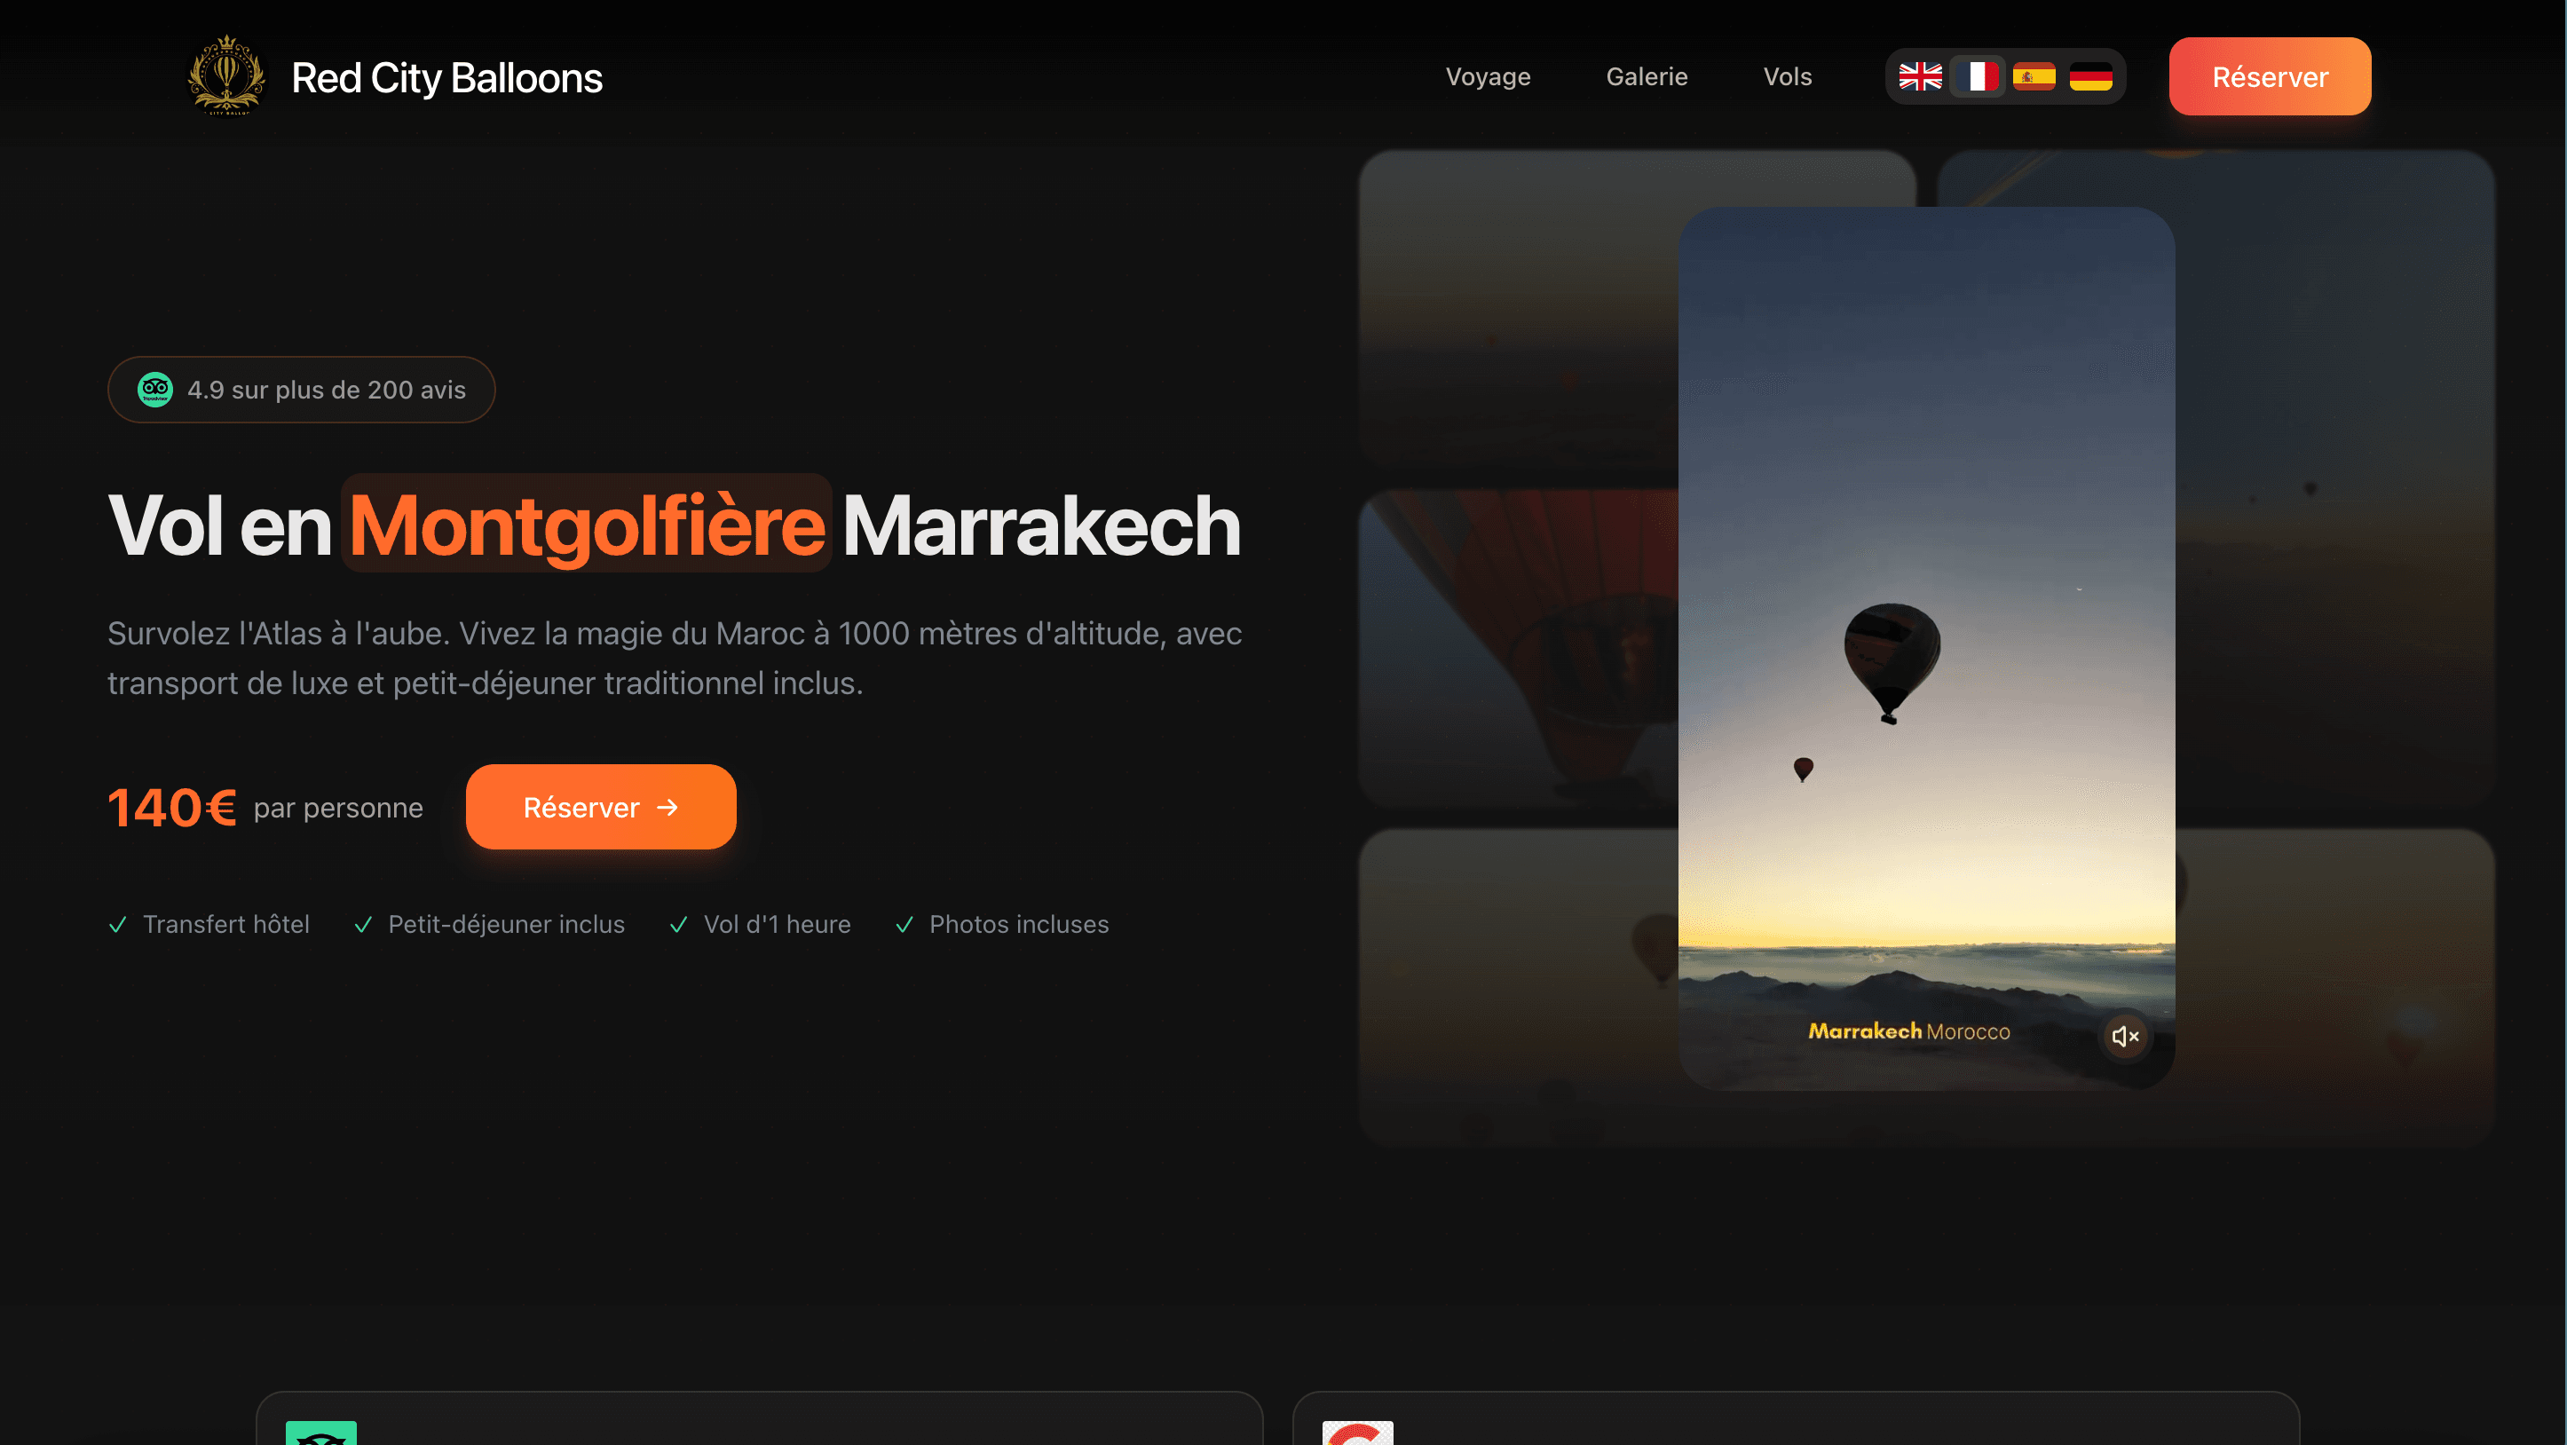Click the TripAdvisor logo on the bottom card
The width and height of the screenshot is (2567, 1445).
321,1433
